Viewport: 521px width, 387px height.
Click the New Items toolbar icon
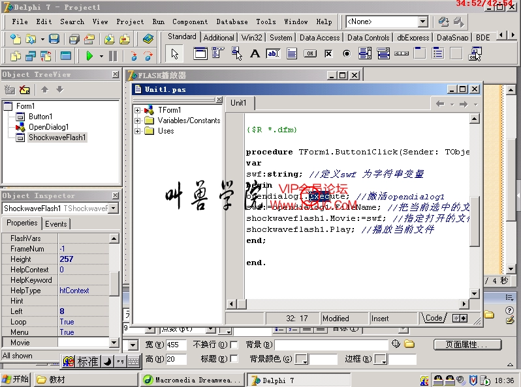tap(15, 39)
